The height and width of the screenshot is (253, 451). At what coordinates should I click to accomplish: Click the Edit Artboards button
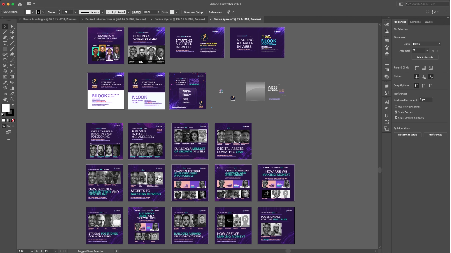click(x=425, y=57)
